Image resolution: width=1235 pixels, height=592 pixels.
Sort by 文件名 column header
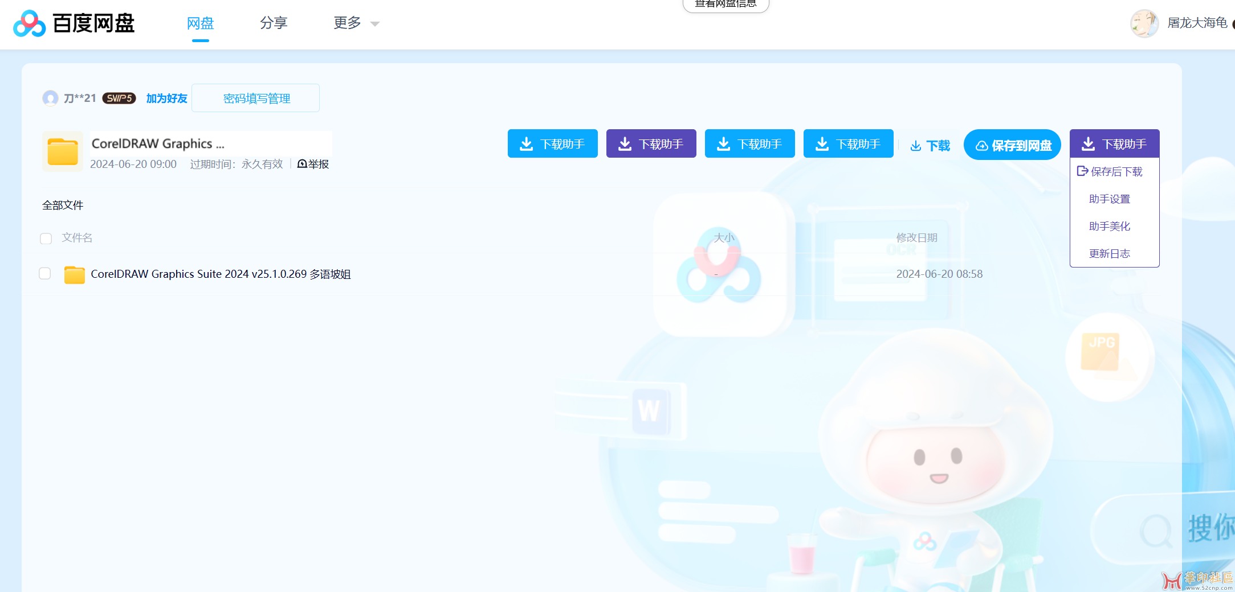[77, 237]
